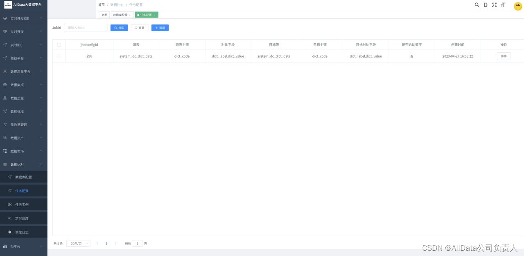Focus the 前往 page number input
The image size is (524, 256).
(138, 243)
